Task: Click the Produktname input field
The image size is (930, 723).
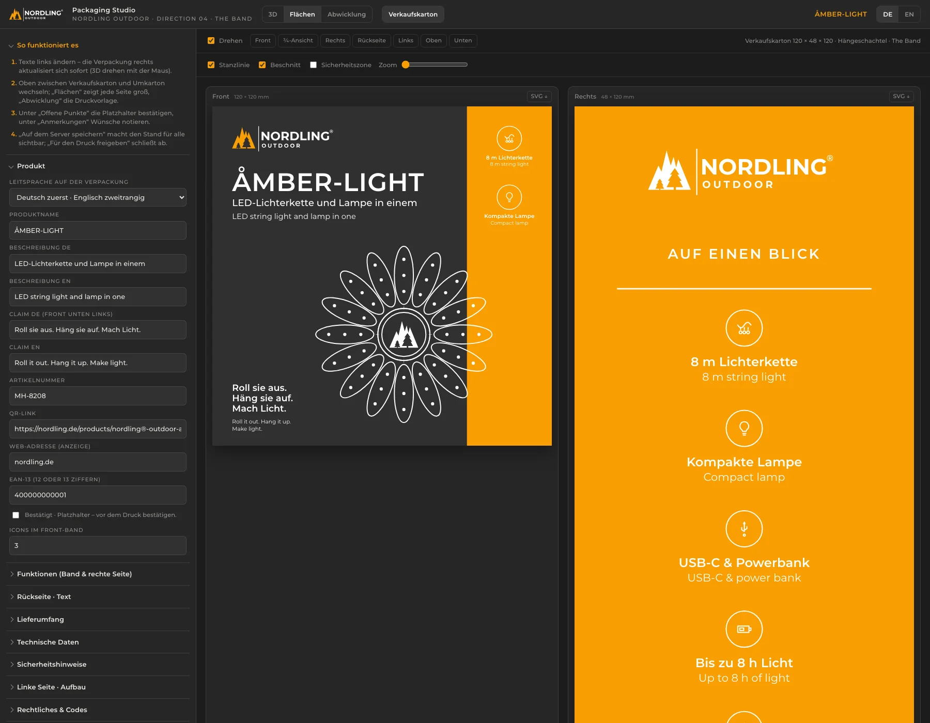Action: pyautogui.click(x=98, y=230)
